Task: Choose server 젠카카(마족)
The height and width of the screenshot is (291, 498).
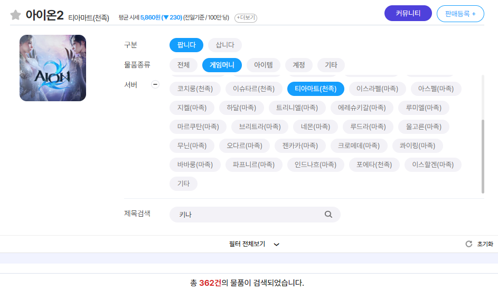Action: pos(300,146)
